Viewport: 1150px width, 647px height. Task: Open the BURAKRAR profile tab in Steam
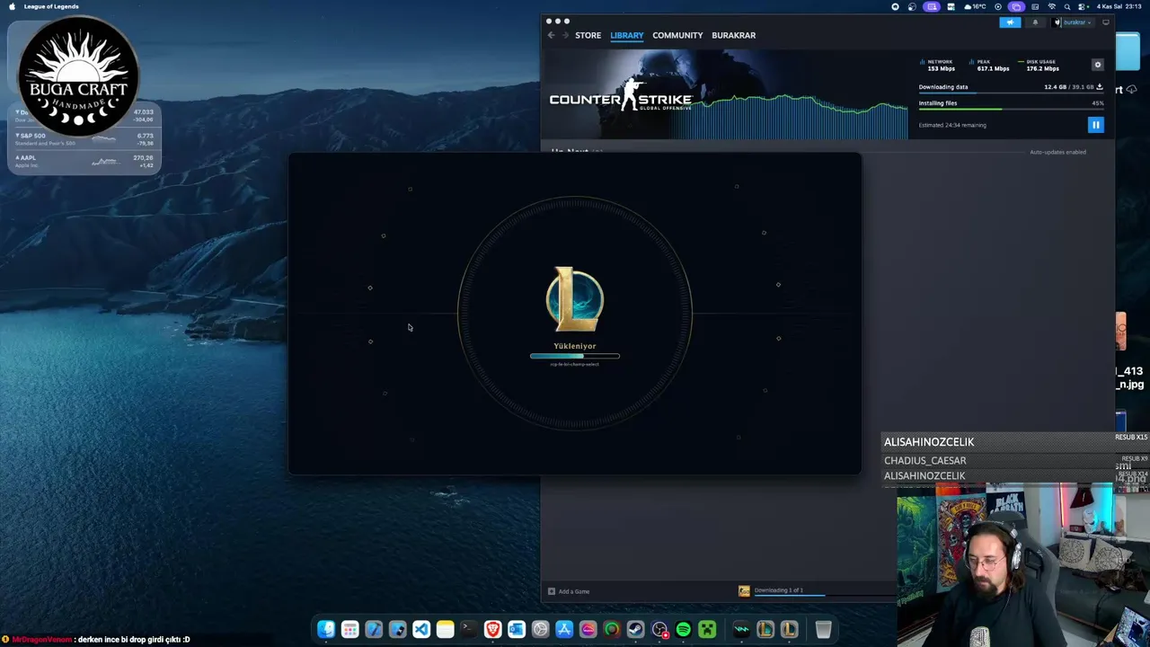(x=733, y=35)
